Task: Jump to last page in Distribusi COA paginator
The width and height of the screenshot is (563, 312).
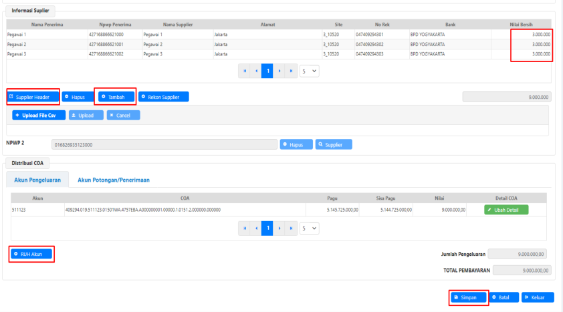Action: 292,228
